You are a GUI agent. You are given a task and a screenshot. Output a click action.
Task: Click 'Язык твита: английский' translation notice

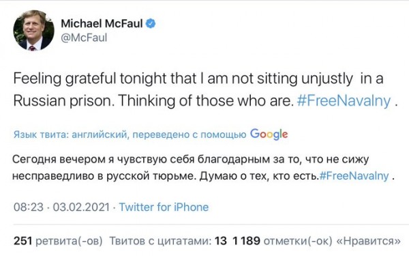[70, 134]
